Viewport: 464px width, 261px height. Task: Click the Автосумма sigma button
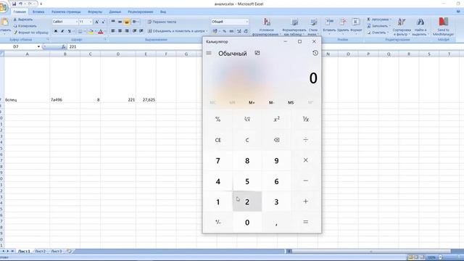coord(378,20)
